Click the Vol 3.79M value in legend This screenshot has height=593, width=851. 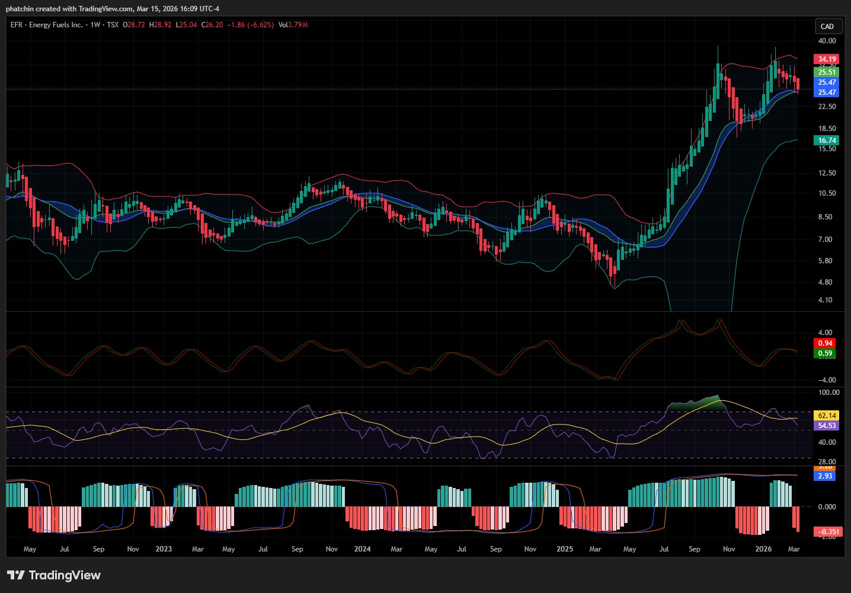point(293,25)
